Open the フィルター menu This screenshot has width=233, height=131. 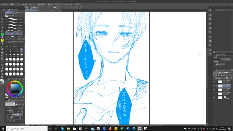pyautogui.click(x=58, y=4)
